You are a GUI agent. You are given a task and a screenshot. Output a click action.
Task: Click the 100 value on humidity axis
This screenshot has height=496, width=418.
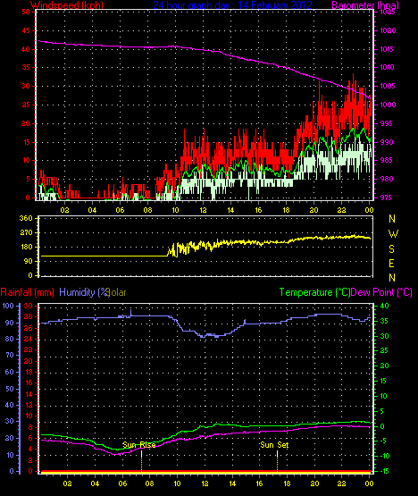[x=8, y=306]
